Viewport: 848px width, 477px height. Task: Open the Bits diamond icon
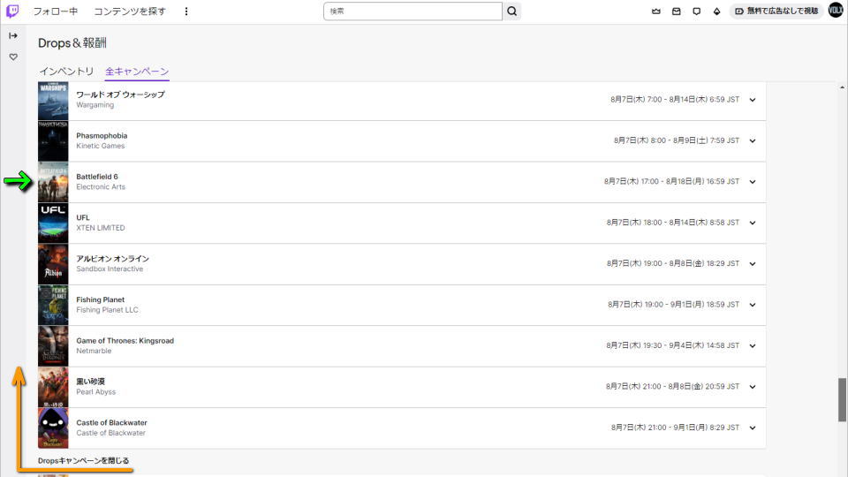click(x=716, y=11)
